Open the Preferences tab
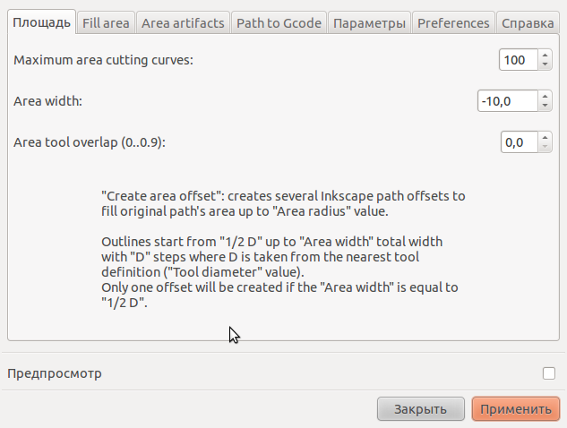Viewport: 567px width, 428px height. pyautogui.click(x=453, y=23)
